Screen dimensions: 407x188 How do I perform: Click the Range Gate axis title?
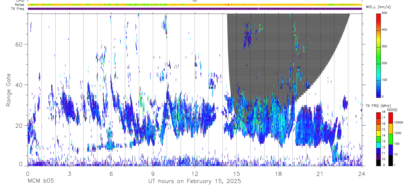pos(9,90)
